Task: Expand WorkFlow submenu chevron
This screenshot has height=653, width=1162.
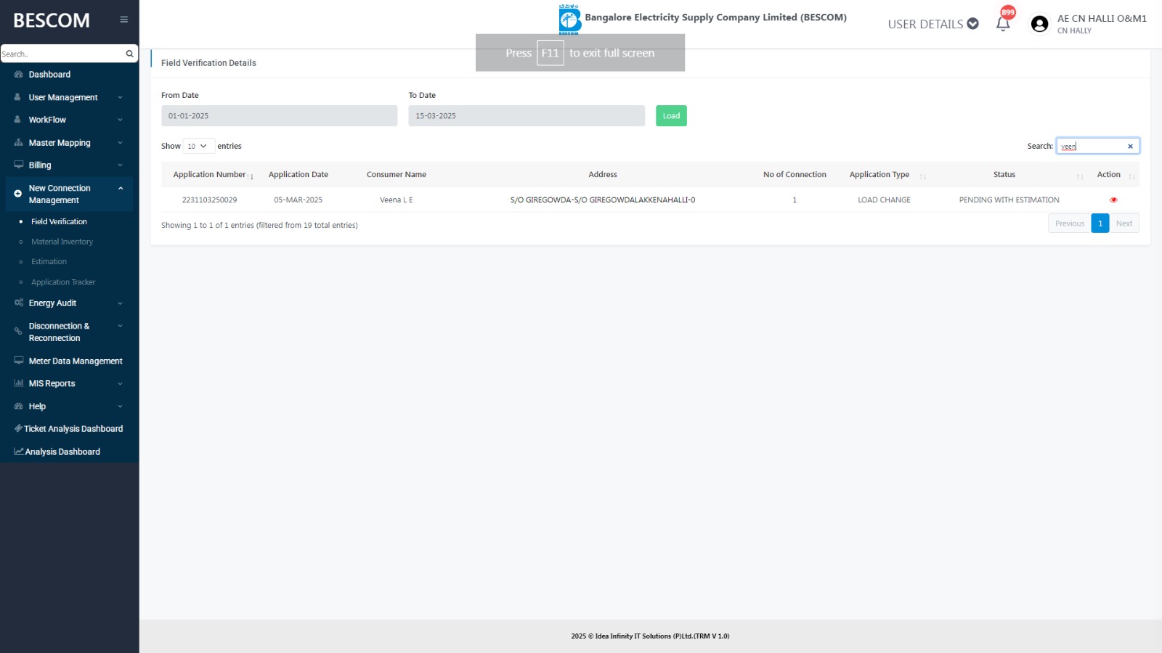Action: pyautogui.click(x=120, y=120)
